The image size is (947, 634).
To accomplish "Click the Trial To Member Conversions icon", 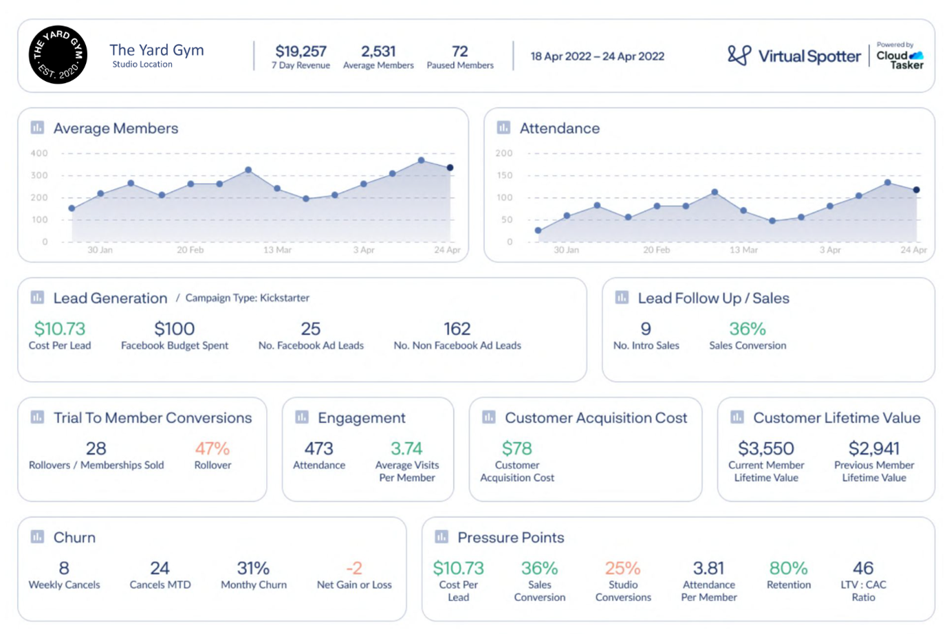I will (x=37, y=417).
